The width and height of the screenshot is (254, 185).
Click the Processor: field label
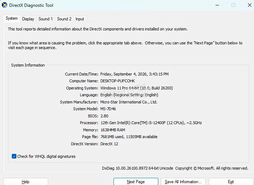[89, 123]
